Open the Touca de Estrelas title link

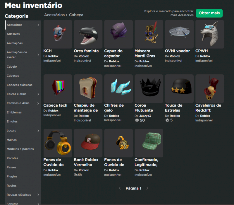(173, 108)
